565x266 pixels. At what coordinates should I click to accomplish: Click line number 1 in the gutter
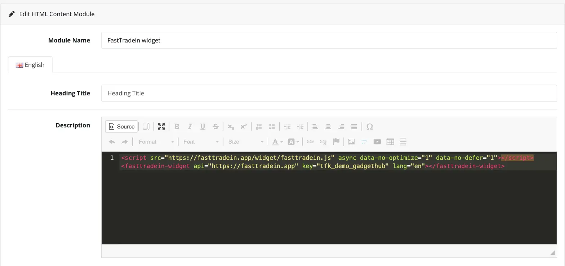[112, 158]
